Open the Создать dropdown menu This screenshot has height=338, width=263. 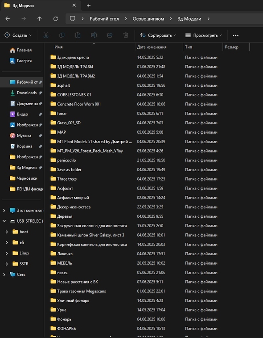pos(18,35)
